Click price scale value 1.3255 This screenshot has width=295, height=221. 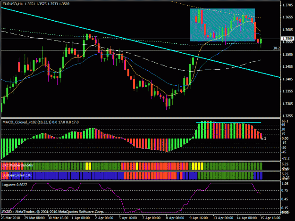(x=287, y=116)
